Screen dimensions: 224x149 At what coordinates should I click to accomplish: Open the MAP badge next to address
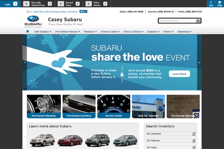coord(83,12)
